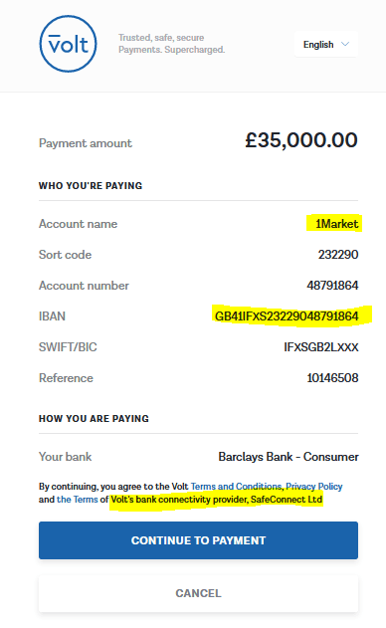The height and width of the screenshot is (628, 386).
Task: Click the Continue to Payment button
Action: click(198, 540)
